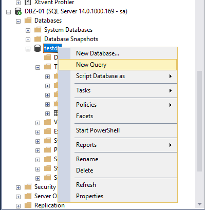Click the scrollbar down arrow
Image resolution: width=205 pixels, height=210 pixels.
coord(199,204)
